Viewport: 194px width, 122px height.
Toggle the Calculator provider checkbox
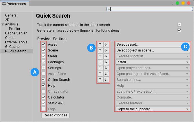coord(43,97)
